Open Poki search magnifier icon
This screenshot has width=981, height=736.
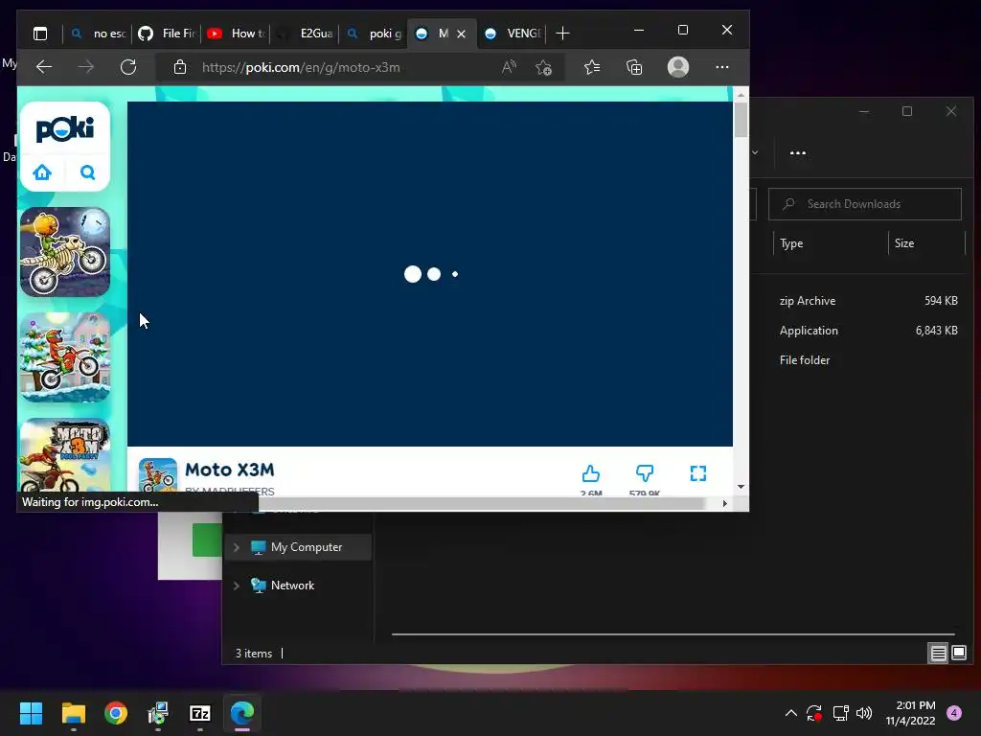[x=87, y=172]
